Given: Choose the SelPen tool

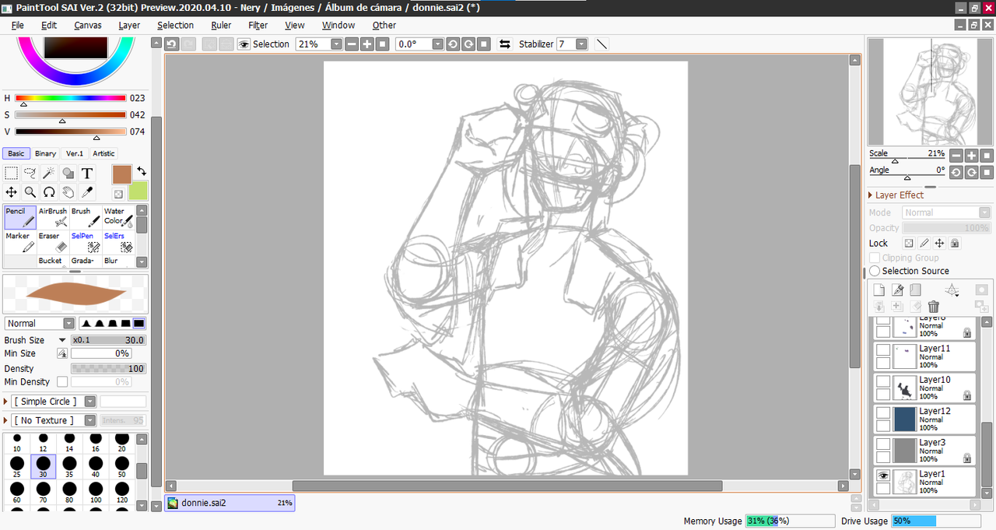Looking at the screenshot, I should [x=86, y=242].
